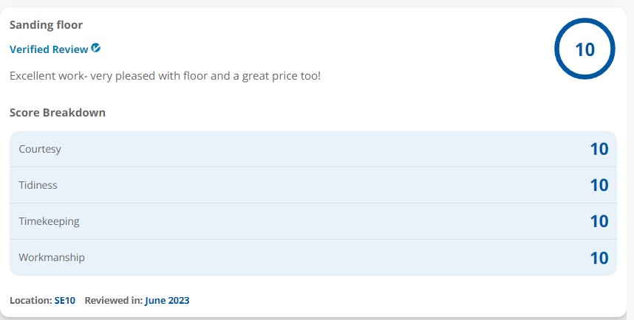Screen dimensions: 634x320
Task: Click the verified checkmark badge icon
Action: [x=96, y=49]
